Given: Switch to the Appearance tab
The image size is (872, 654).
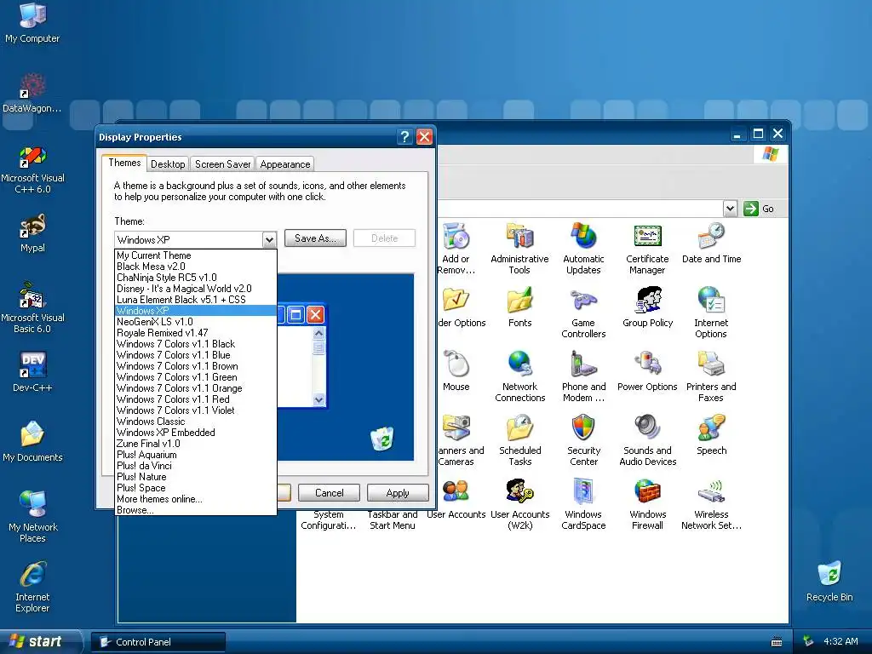Looking at the screenshot, I should [284, 164].
